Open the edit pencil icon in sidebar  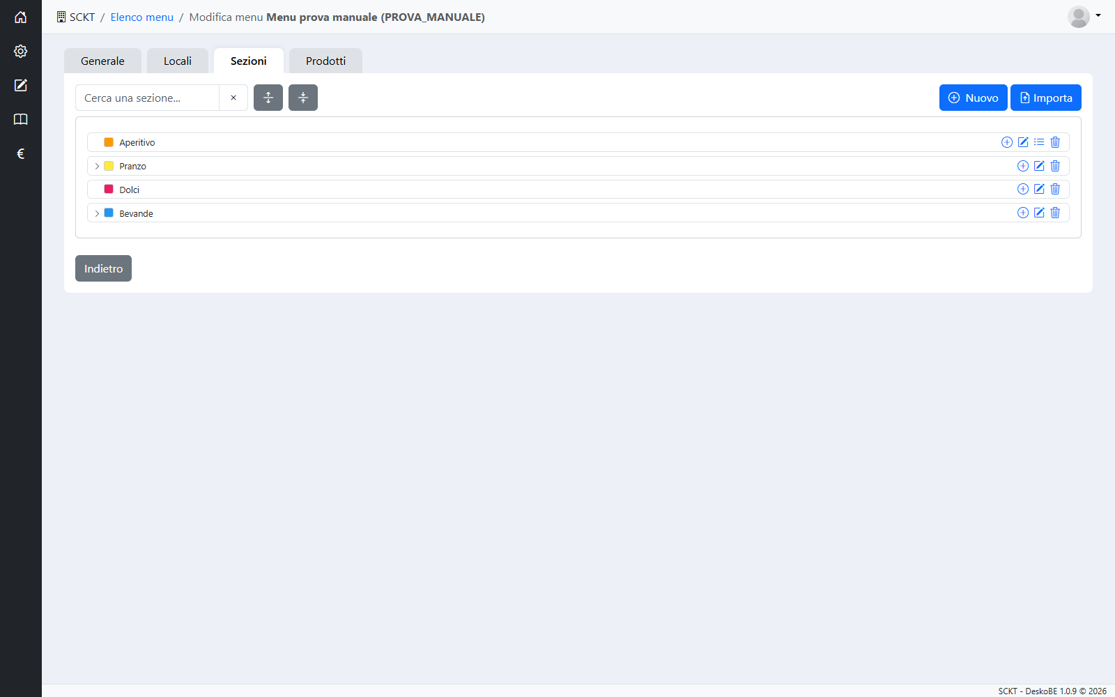pos(21,86)
